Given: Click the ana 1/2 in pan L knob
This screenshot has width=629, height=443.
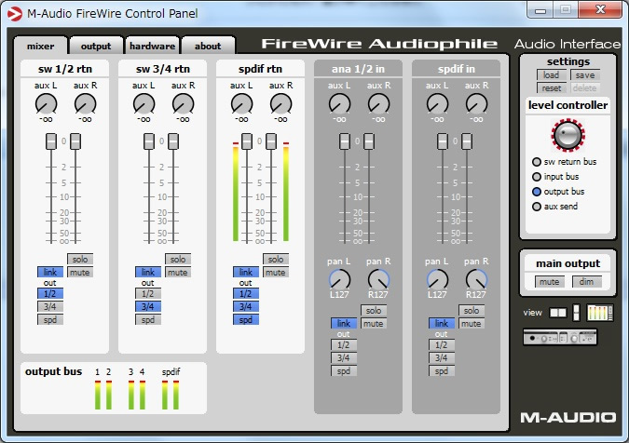Looking at the screenshot, I should (340, 279).
